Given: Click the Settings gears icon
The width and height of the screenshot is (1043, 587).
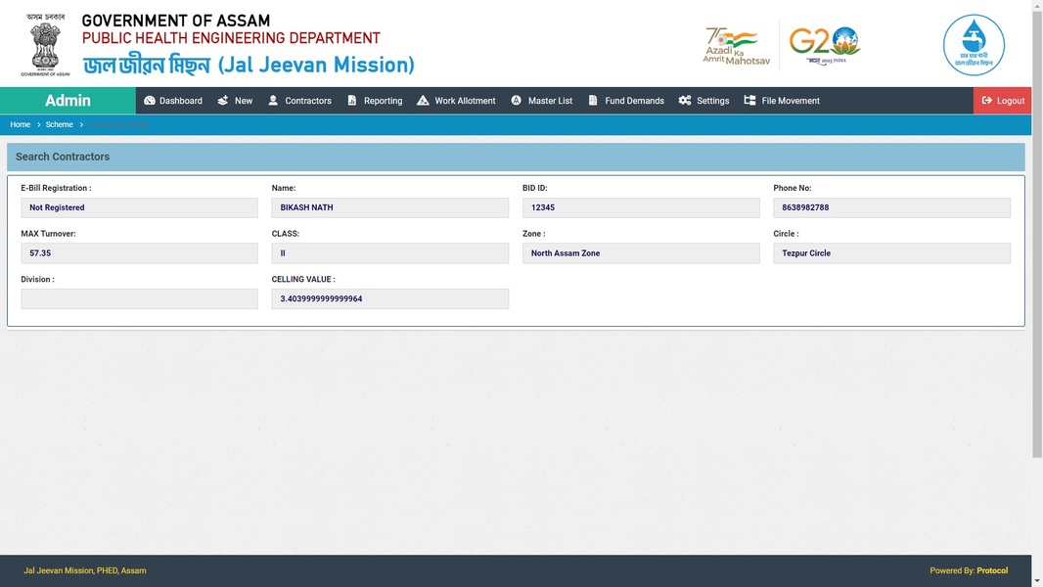Looking at the screenshot, I should tap(685, 101).
